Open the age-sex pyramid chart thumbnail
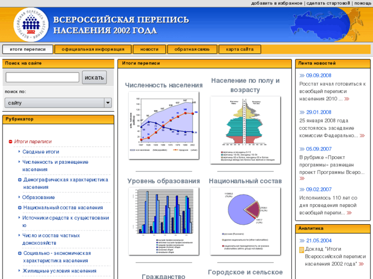Viewport: 373px width, 279px height. pyautogui.click(x=245, y=130)
